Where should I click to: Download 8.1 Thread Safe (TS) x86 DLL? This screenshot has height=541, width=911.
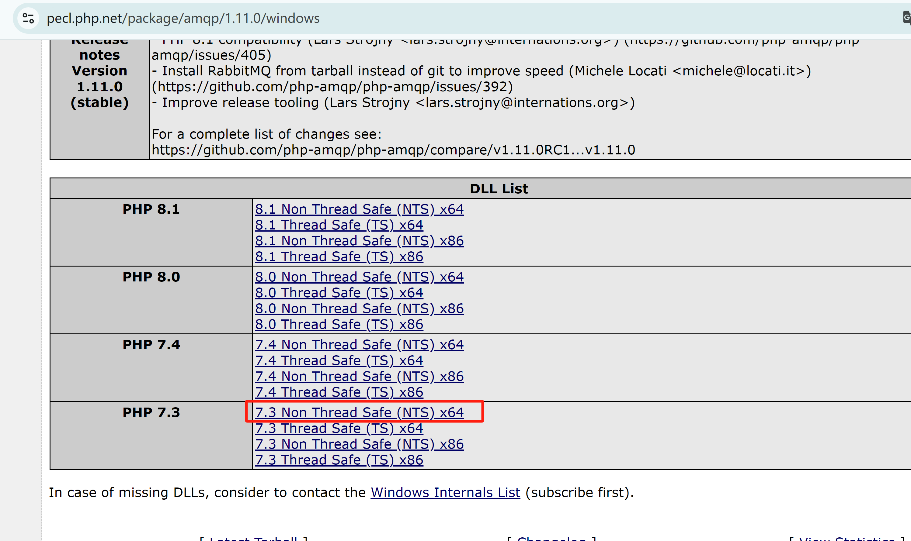tap(339, 256)
